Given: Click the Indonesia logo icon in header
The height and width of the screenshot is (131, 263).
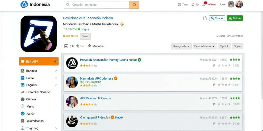Looking at the screenshot, I should point(24,5).
